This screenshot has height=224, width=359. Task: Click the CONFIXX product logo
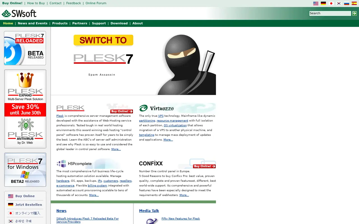[151, 164]
